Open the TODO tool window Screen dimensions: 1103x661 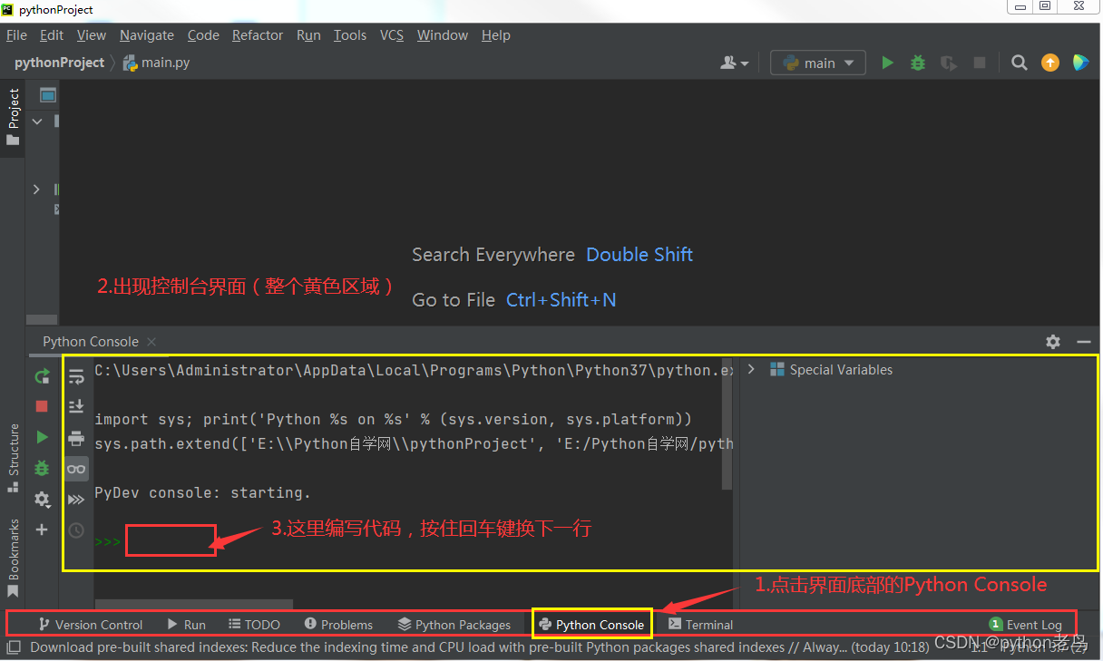[254, 625]
